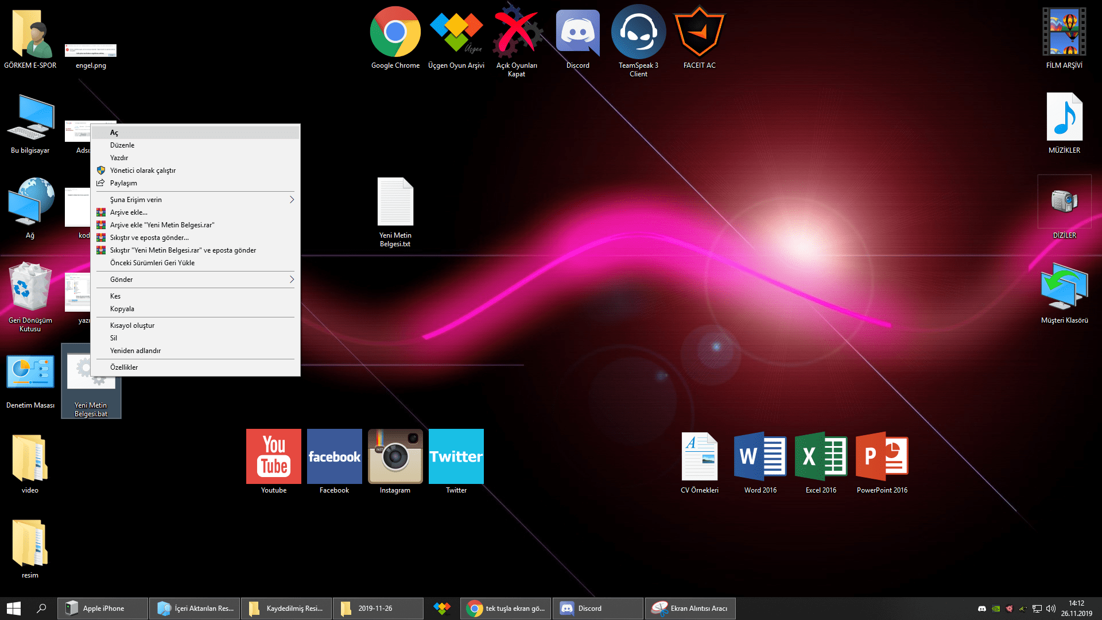Choose Sil from the context menu
The image size is (1102, 620).
(x=195, y=338)
